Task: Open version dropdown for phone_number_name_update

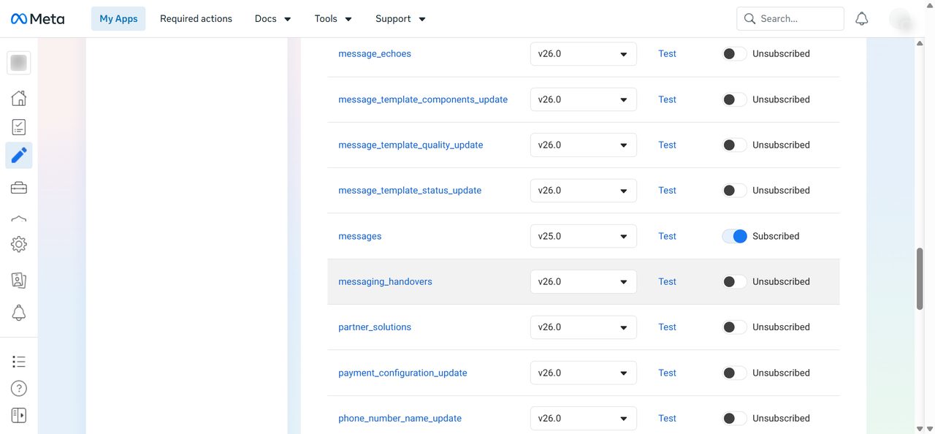Action: [584, 419]
